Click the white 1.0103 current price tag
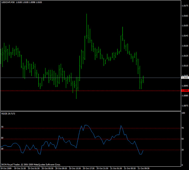Image resolution: width=189 pixels, height=170 pixels. (185, 78)
